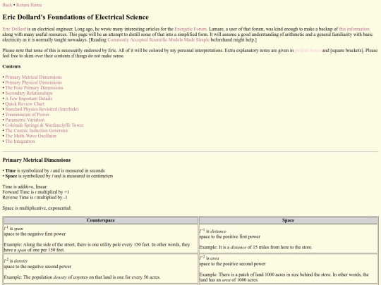Open Quick Review Chart link
Viewport: 381px width, 285px height.
click(25, 103)
